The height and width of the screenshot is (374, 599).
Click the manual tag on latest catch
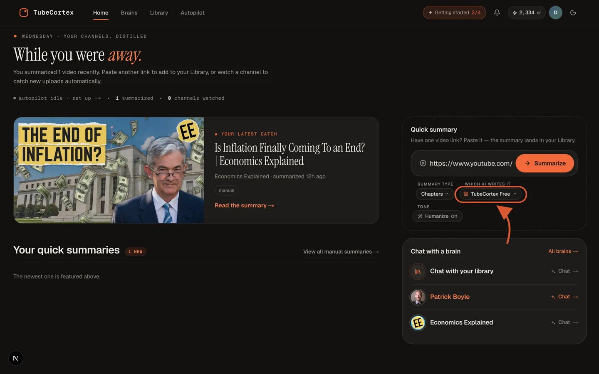tap(227, 190)
